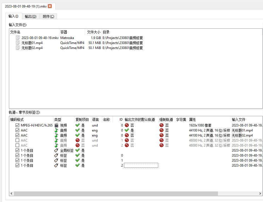Click the file icon beside 无标题01.mp4

(18, 43)
